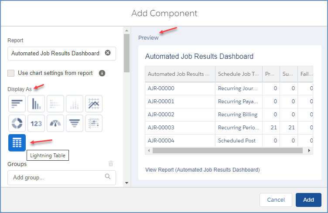Click the Pr... column header
Image resolution: width=328 pixels, height=213 pixels.
271,74
